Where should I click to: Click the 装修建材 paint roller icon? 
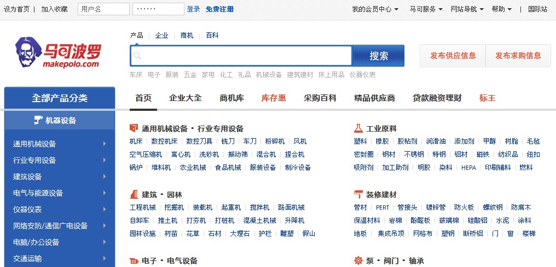(358, 194)
